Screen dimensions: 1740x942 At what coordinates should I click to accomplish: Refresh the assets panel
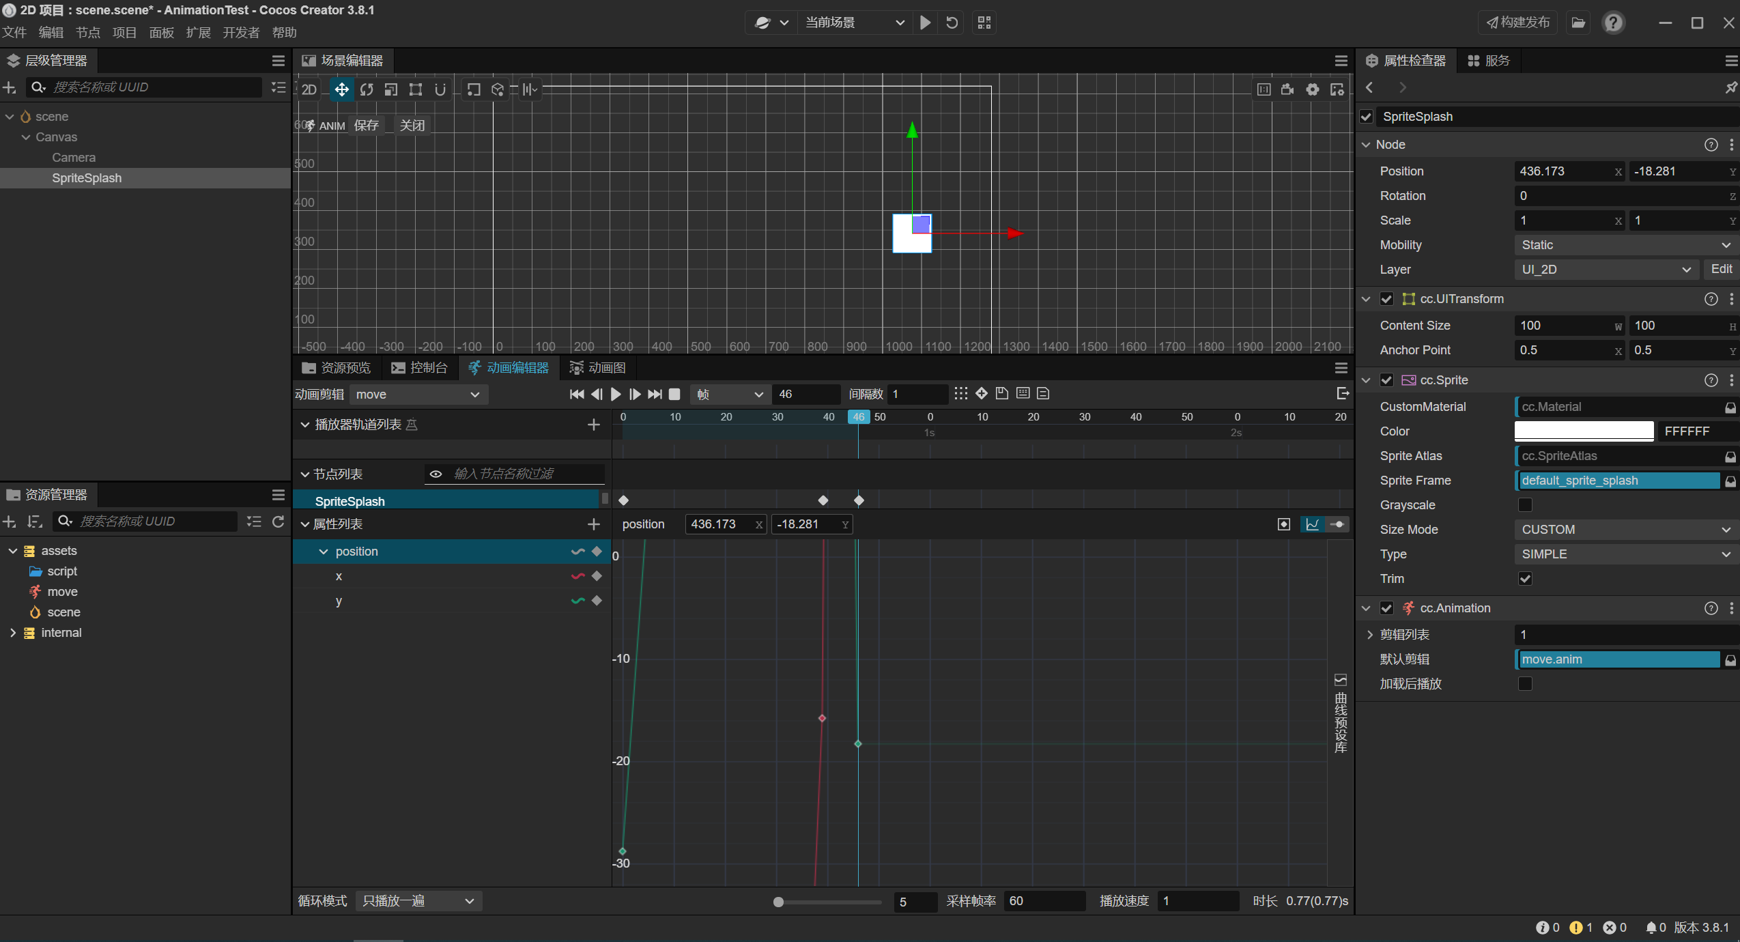pos(278,522)
